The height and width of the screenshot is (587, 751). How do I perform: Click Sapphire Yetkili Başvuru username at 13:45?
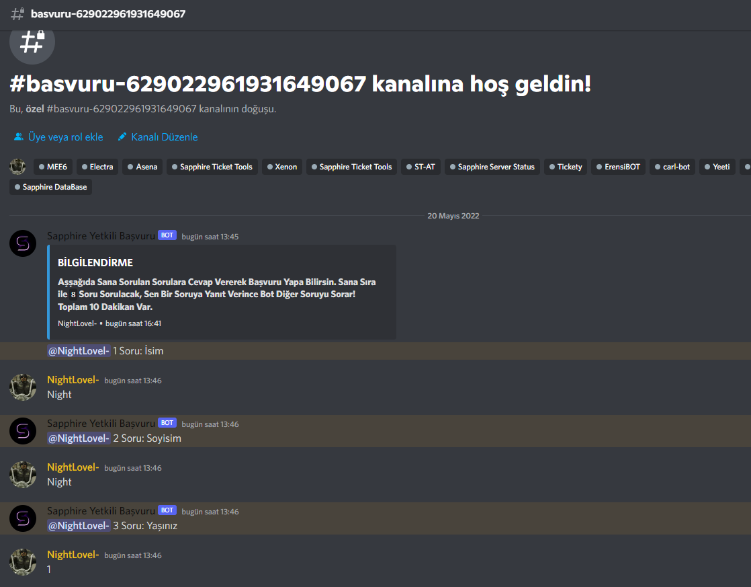click(x=101, y=236)
